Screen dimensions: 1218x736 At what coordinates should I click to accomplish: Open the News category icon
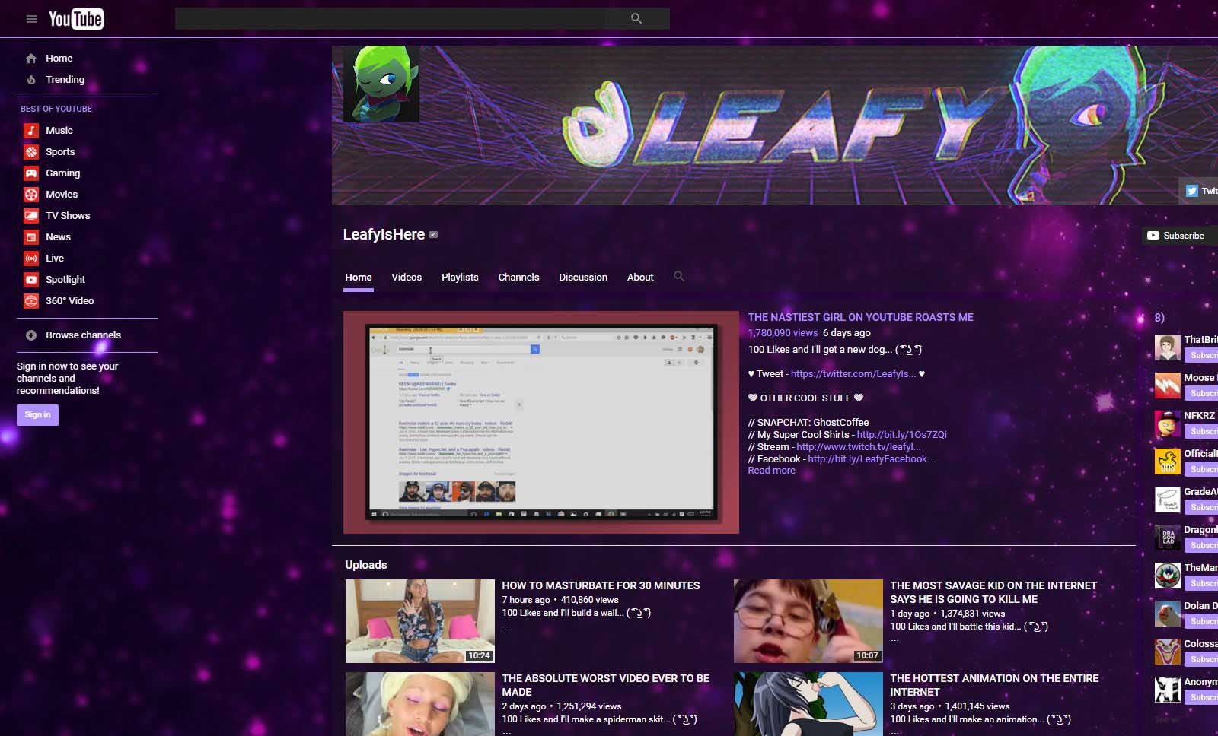click(x=31, y=237)
